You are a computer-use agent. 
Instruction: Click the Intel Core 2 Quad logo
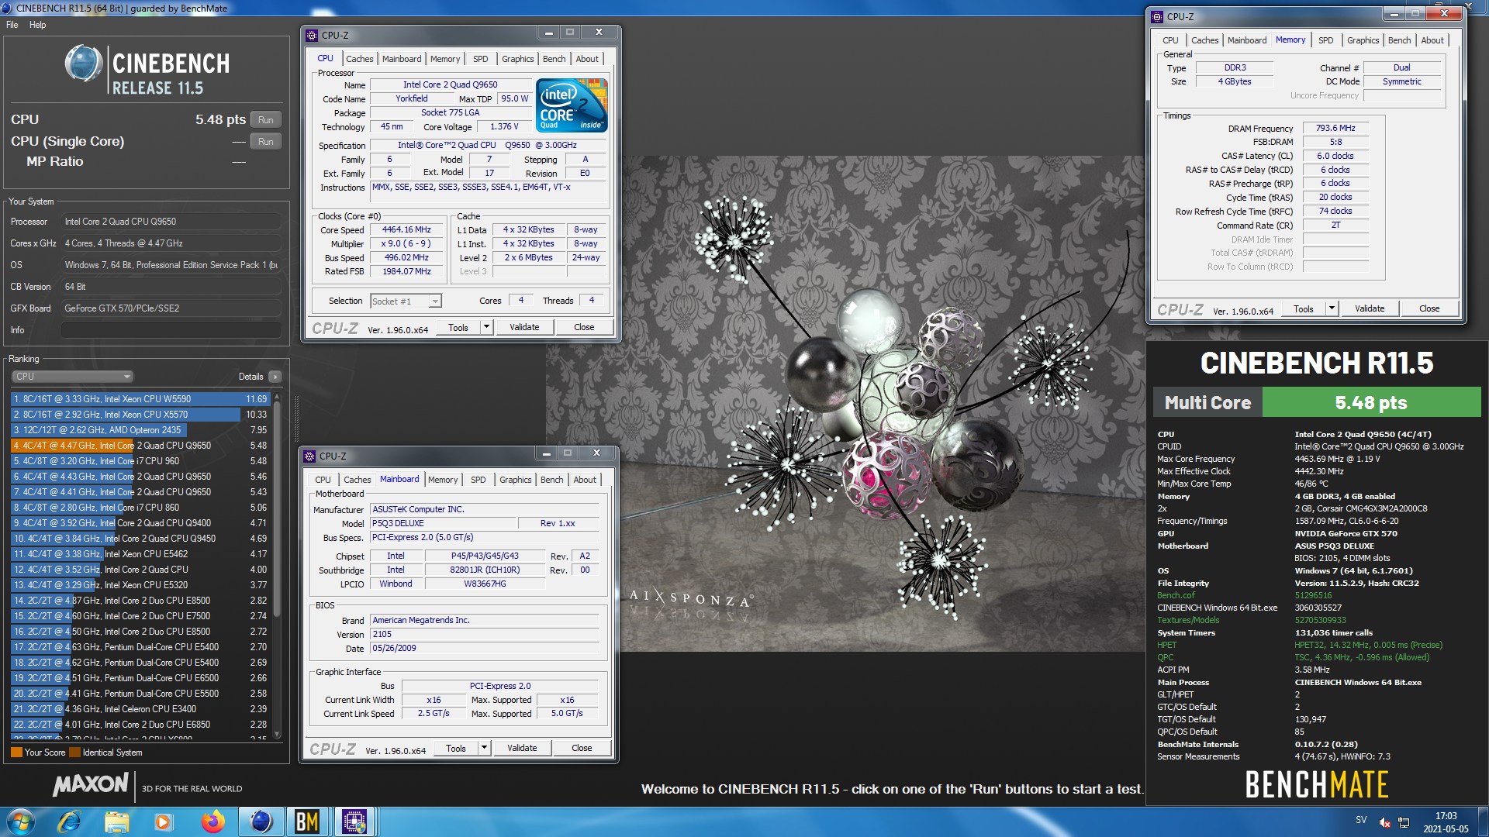572,105
